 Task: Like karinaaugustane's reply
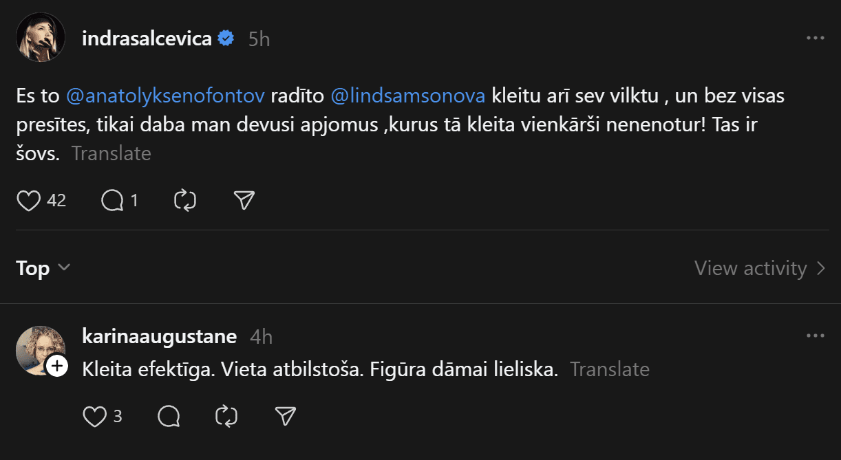coord(94,417)
